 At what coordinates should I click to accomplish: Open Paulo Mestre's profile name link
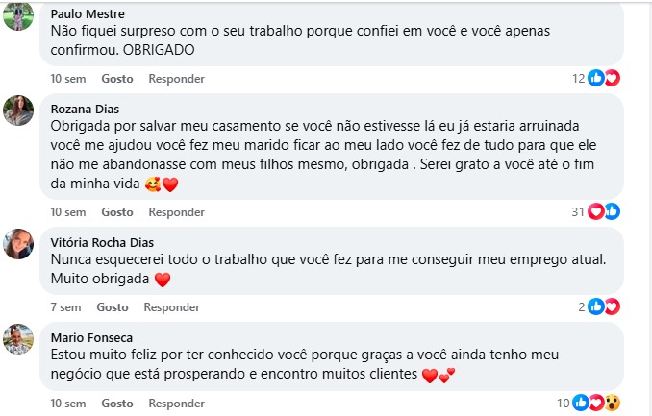click(87, 14)
